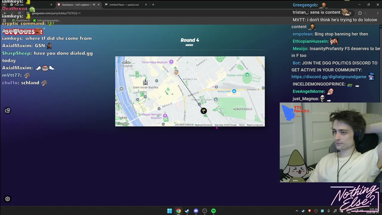The image size is (382, 215).
Task: Select the Arena Mall shopping pin
Action: pyautogui.click(x=234, y=91)
